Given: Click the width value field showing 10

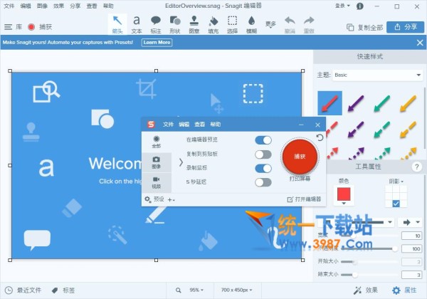Looking at the screenshot, I should [x=411, y=236].
